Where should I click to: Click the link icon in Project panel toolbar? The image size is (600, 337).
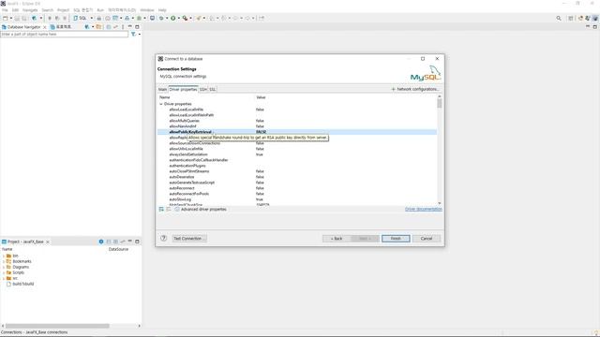(x=123, y=242)
